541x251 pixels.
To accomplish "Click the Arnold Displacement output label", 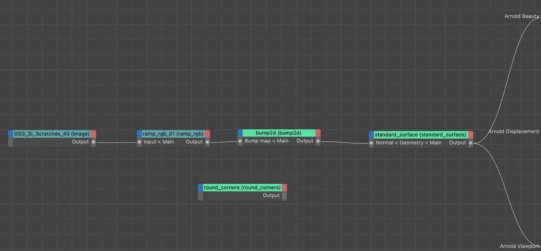I will (x=514, y=131).
